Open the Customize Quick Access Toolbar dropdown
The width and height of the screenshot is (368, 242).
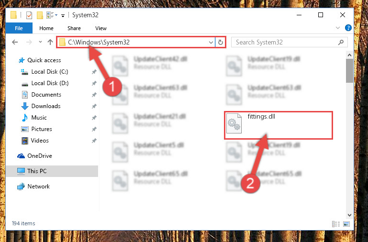(x=63, y=16)
